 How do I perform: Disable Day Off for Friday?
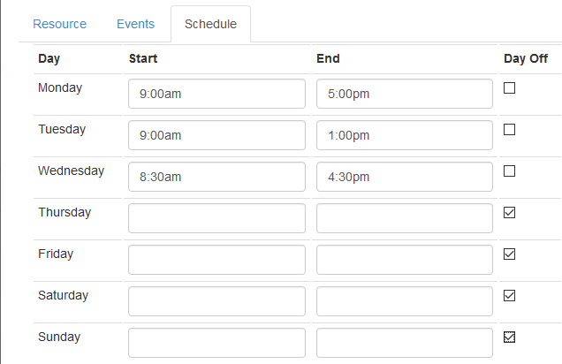pos(509,254)
